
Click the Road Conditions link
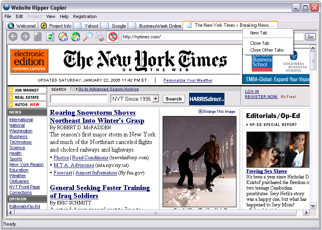[90, 158]
